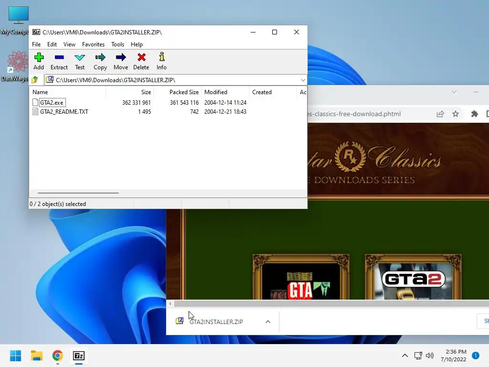Open the Help menu
The height and width of the screenshot is (367, 489).
click(x=137, y=44)
